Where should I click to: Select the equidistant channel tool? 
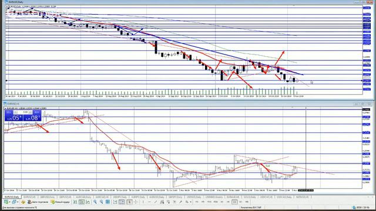162,202
